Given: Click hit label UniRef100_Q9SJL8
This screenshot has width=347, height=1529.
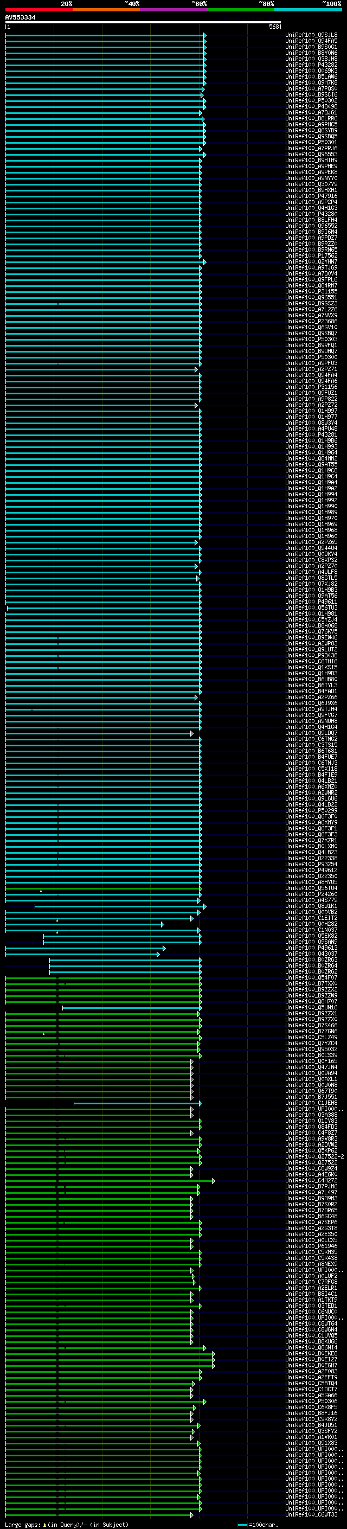Looking at the screenshot, I should tap(311, 35).
